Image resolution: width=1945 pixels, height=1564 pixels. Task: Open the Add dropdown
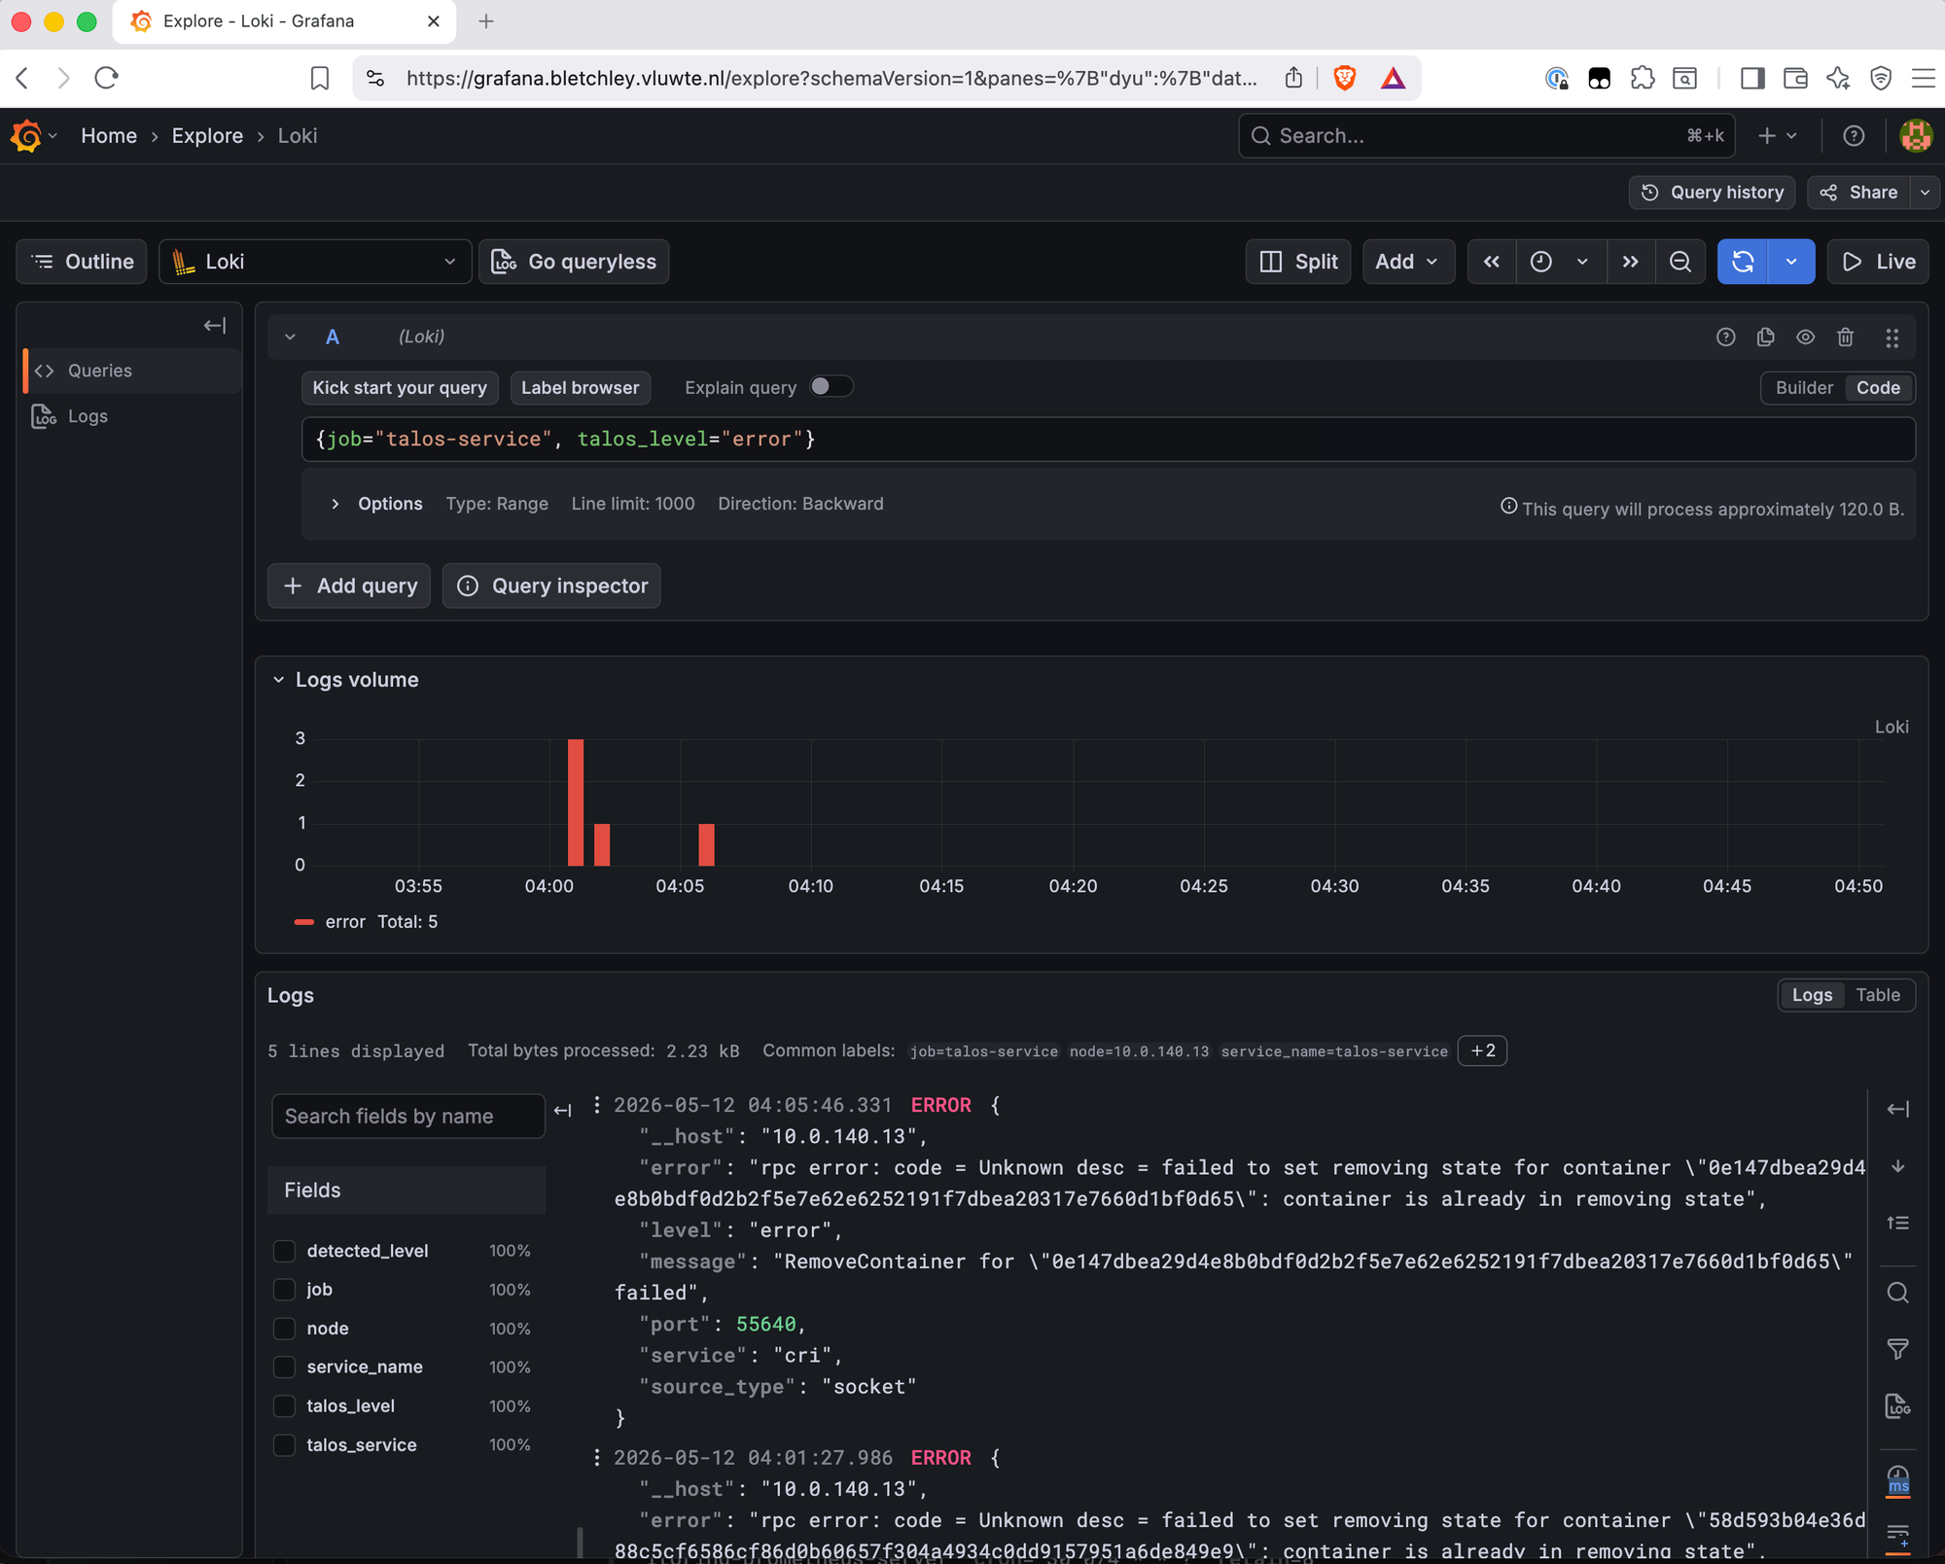(x=1407, y=262)
